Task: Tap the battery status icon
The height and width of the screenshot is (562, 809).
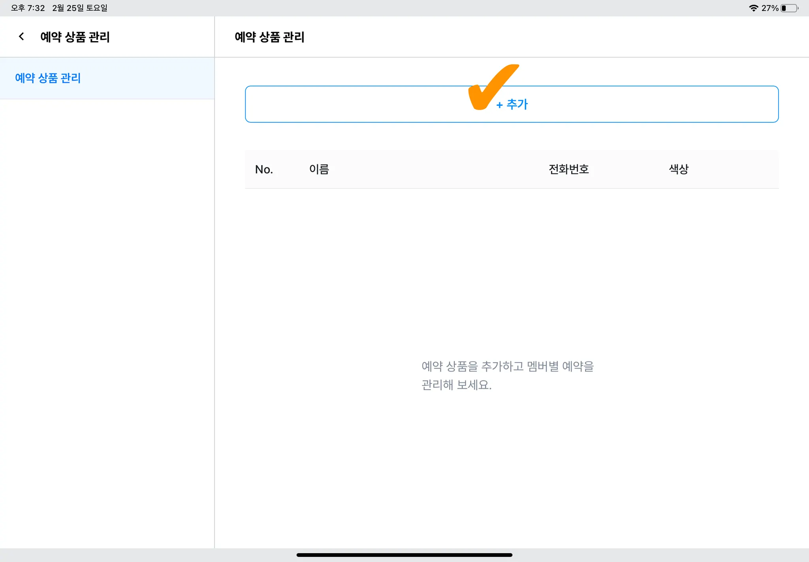Action: [789, 8]
